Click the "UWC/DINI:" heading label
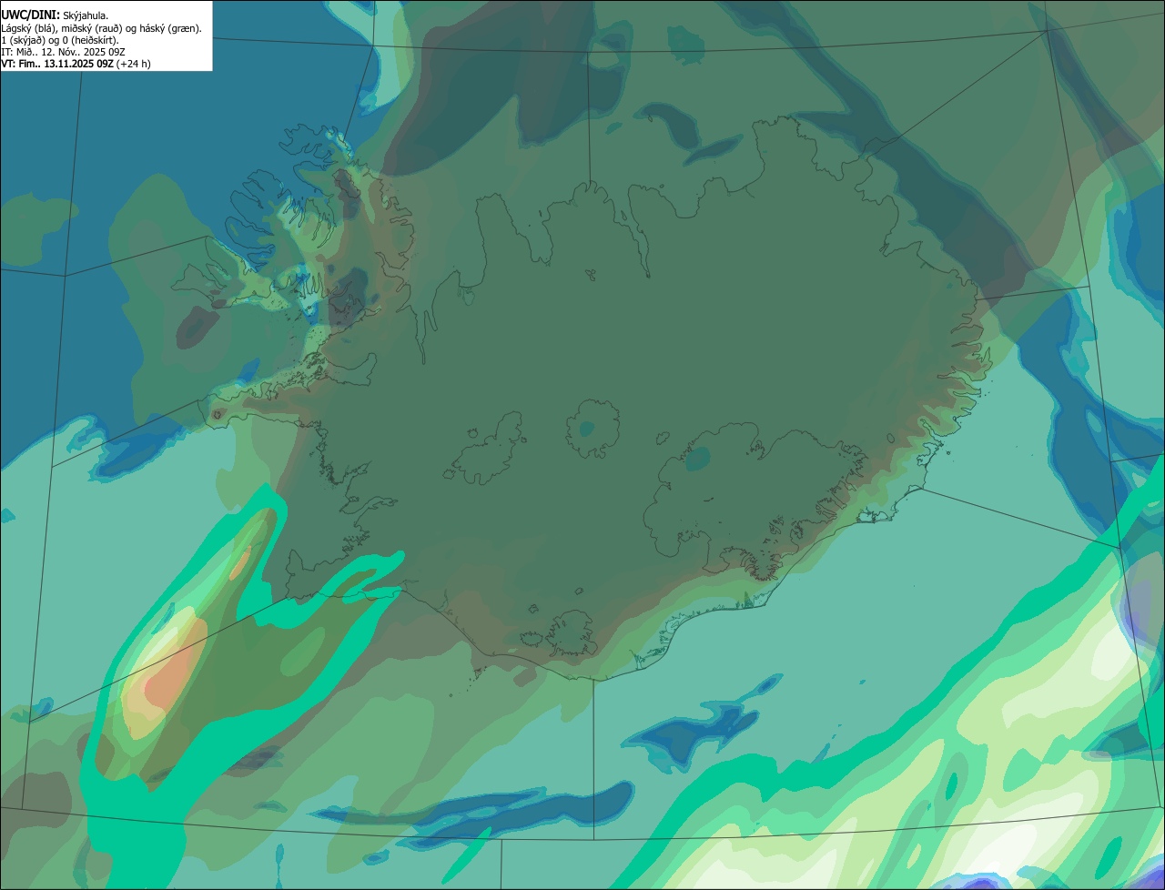Image resolution: width=1165 pixels, height=890 pixels. tap(30, 15)
